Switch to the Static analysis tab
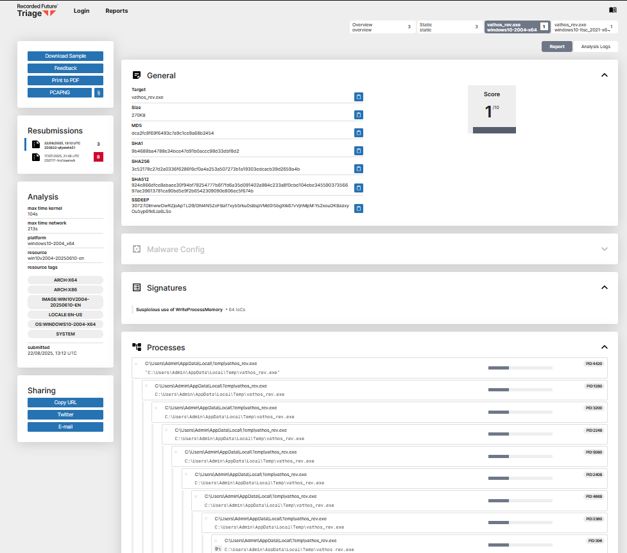 click(x=449, y=27)
